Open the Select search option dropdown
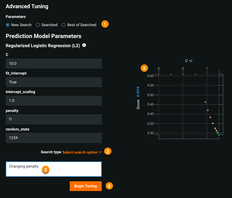The height and width of the screenshot is (198, 232). point(80,152)
